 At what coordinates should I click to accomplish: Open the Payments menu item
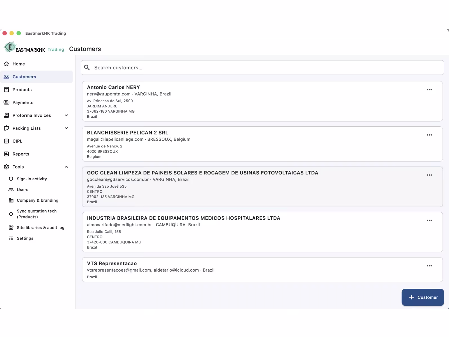(36, 103)
